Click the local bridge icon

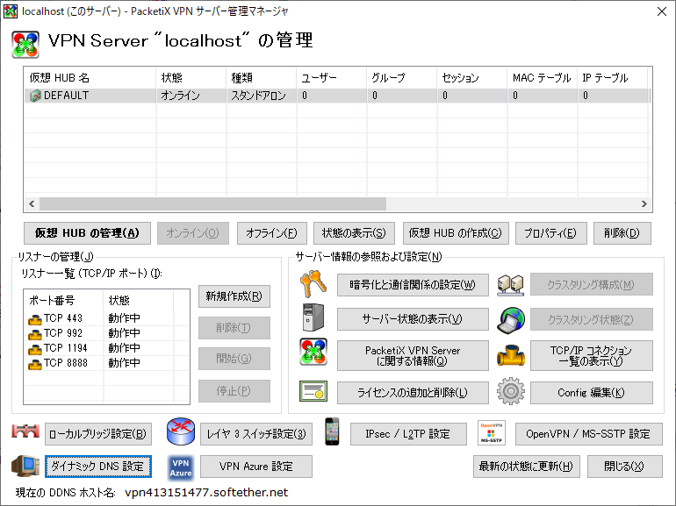[x=25, y=431]
